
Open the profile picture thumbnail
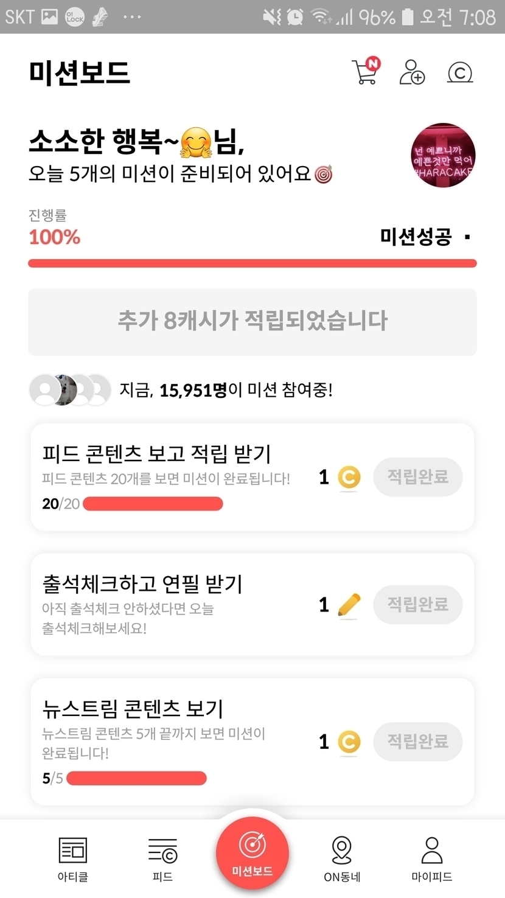tap(443, 155)
